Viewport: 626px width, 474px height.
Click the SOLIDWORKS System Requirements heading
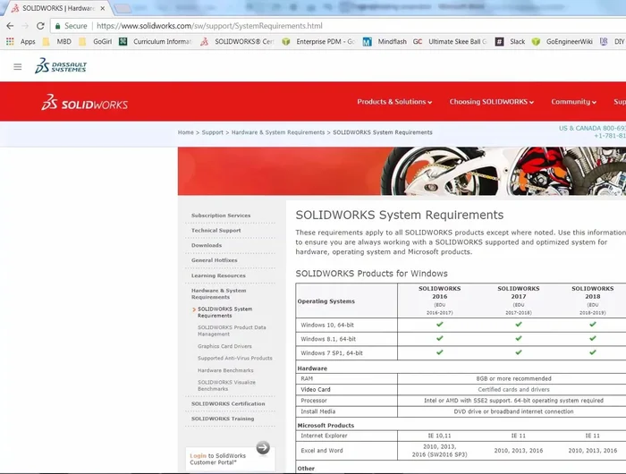pos(399,215)
